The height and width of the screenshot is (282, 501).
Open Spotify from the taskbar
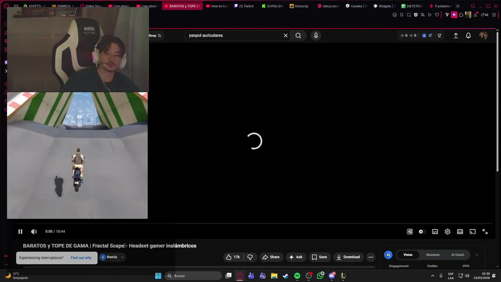click(297, 276)
